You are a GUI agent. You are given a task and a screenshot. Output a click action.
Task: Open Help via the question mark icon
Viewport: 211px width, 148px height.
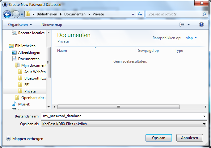[201, 25]
